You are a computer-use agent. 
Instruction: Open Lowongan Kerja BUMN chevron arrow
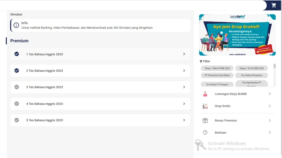pyautogui.click(x=270, y=94)
